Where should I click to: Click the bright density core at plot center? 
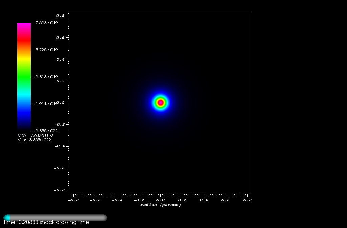point(160,103)
